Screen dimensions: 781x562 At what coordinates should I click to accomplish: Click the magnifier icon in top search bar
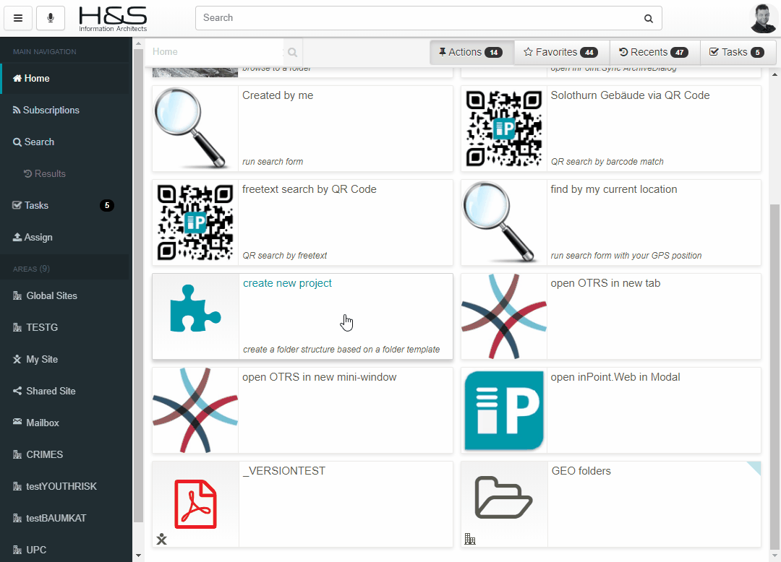pos(649,19)
